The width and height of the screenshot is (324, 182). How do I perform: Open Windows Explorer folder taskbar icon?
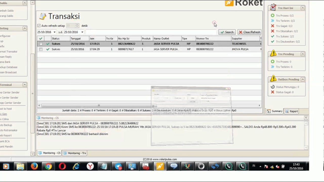[x=20, y=166]
